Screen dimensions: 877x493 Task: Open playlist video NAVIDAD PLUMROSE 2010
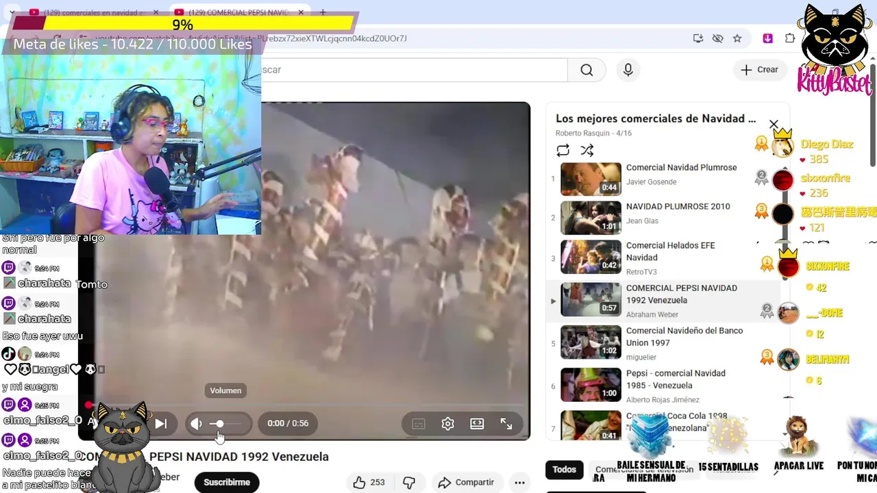663,218
